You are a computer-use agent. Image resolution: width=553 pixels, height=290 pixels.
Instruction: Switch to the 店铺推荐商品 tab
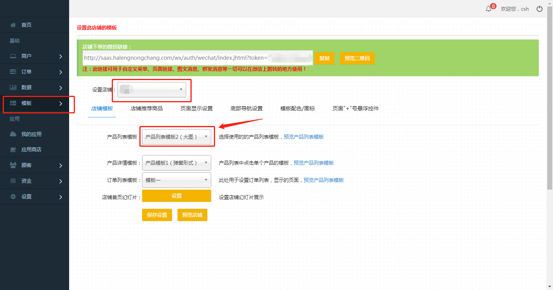[147, 108]
